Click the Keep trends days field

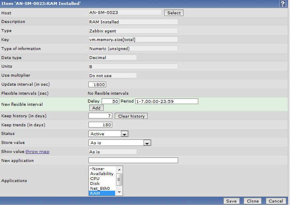click(101, 125)
